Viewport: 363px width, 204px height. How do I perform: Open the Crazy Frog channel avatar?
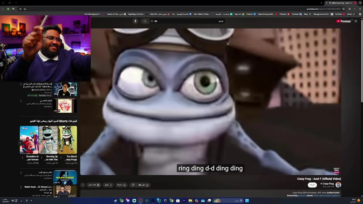pyautogui.click(x=338, y=185)
